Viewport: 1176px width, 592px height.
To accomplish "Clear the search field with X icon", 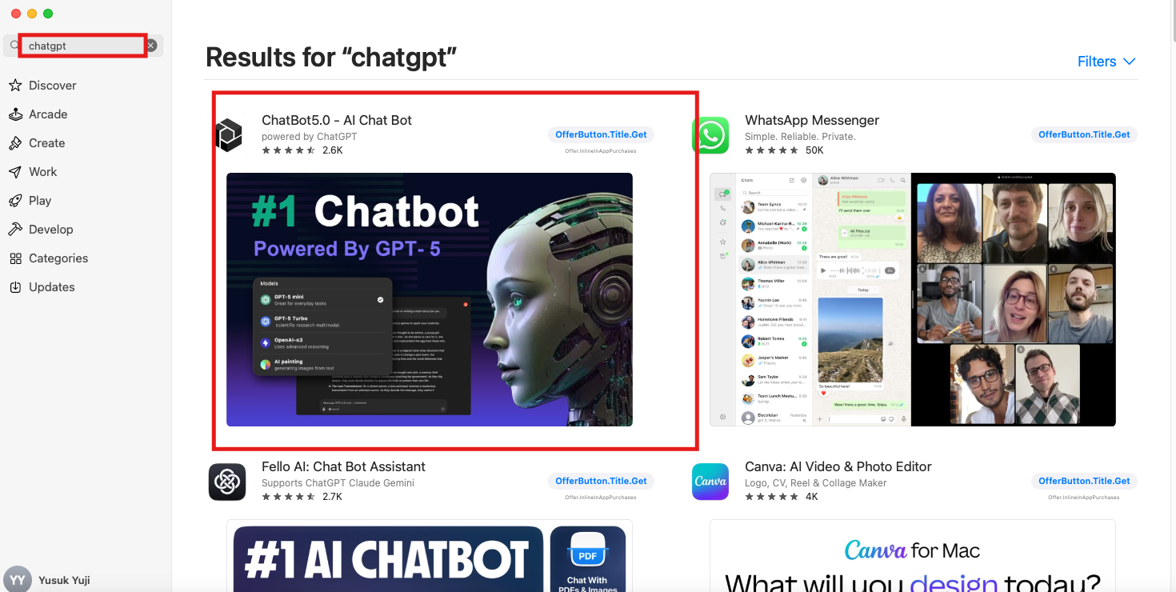I will pos(151,46).
